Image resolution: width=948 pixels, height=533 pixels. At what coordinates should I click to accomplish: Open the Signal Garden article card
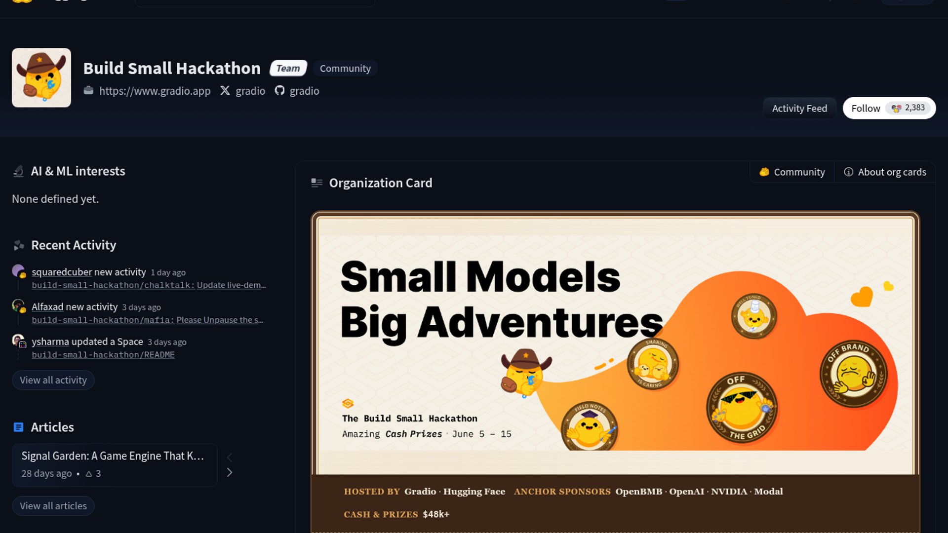coord(115,465)
